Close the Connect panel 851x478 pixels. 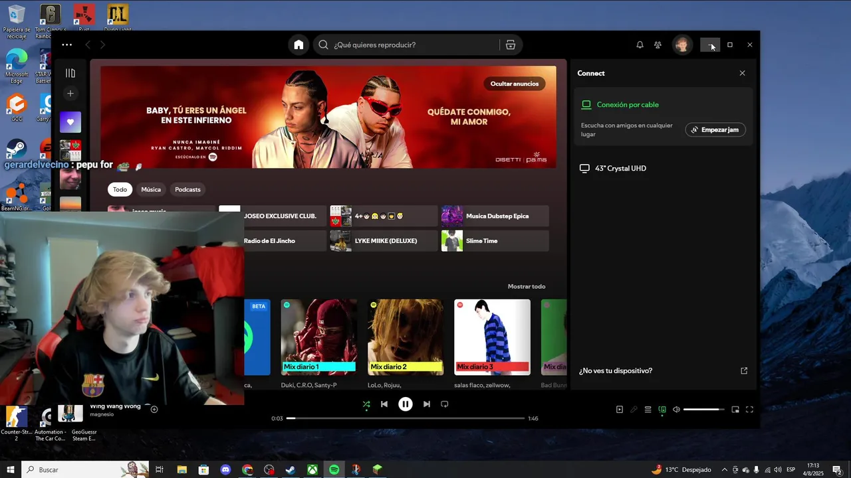[x=742, y=73]
